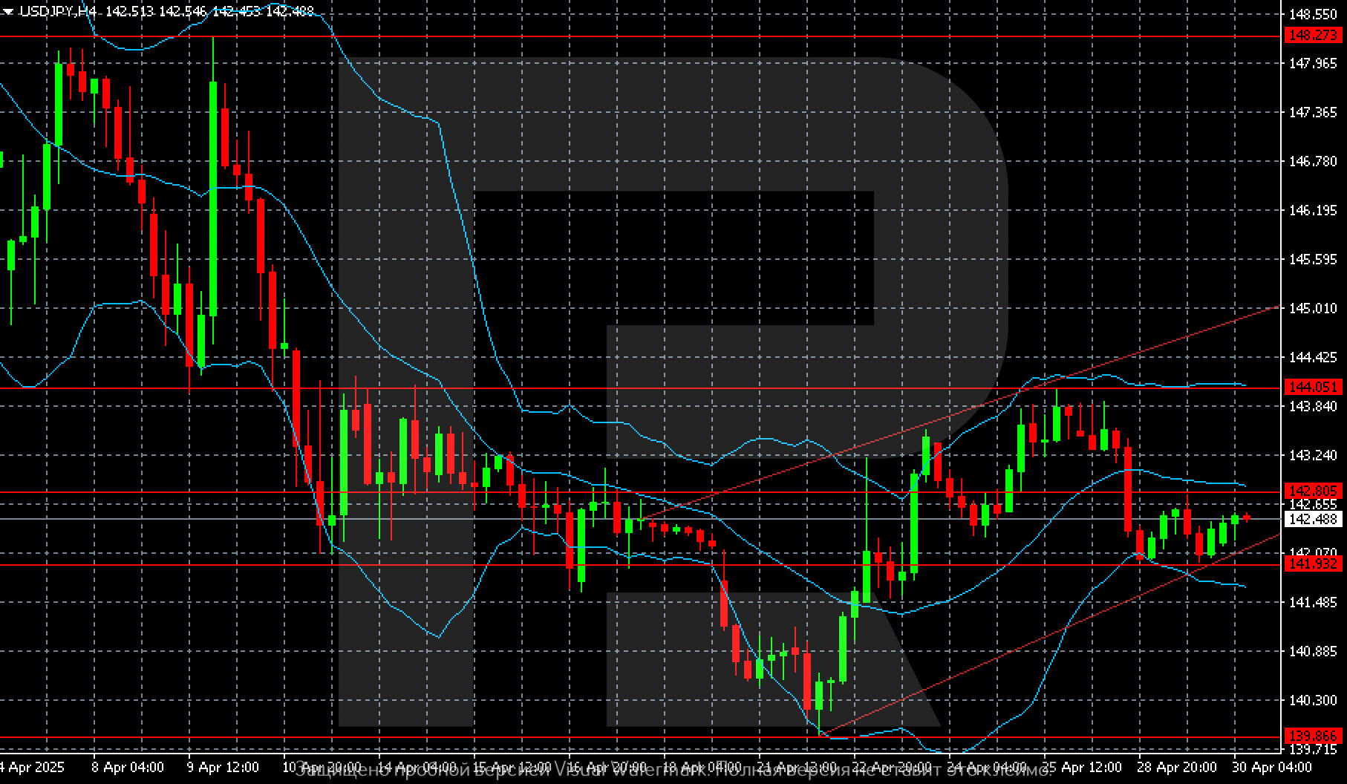The image size is (1347, 784).
Task: Click the 148.550 price axis value
Action: 1313,14
